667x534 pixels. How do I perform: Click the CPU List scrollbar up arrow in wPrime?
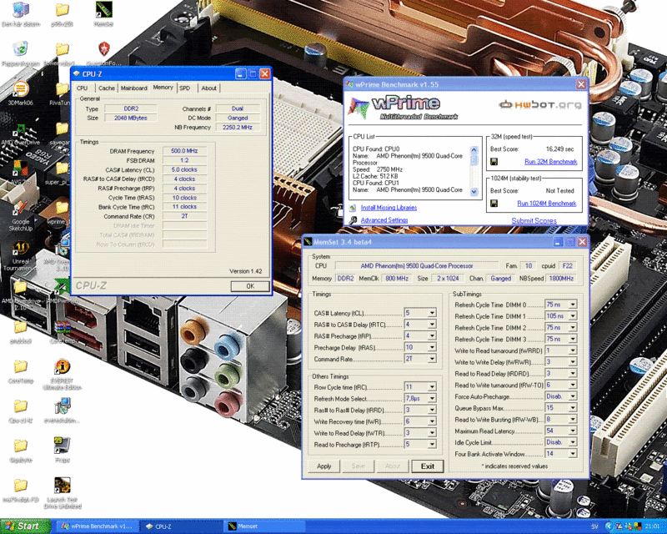point(474,150)
